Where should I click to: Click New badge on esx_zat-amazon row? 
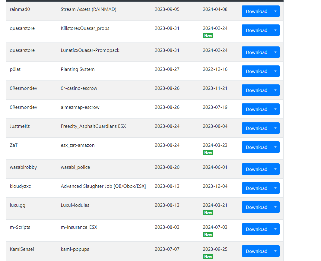[208, 153]
